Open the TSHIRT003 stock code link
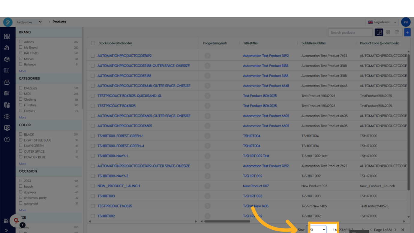Viewport: 414px width, 233px height. tap(106, 196)
